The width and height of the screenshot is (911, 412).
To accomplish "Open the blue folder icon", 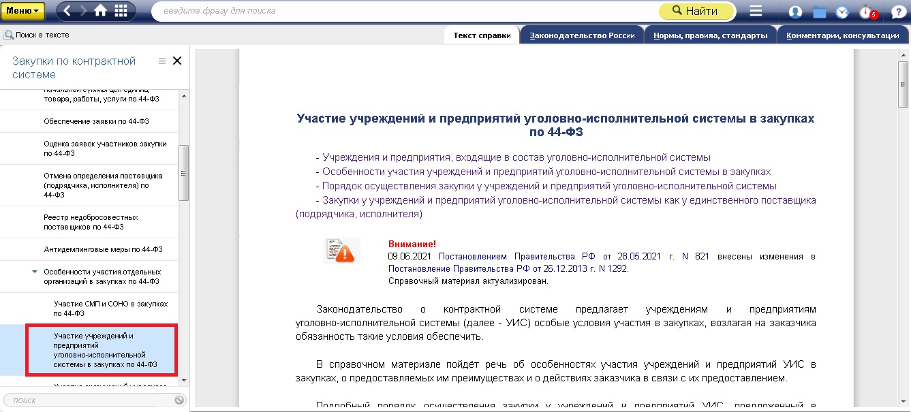I will click(820, 12).
